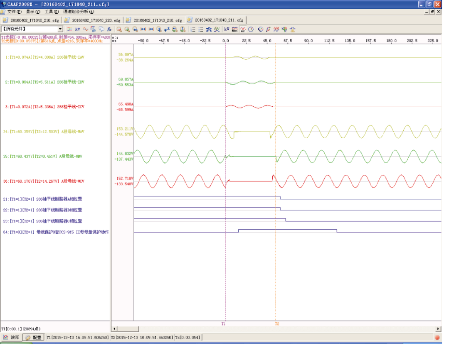The image size is (449, 348).
Task: Toggle the instantaneous waveform display icon
Action: point(243,29)
